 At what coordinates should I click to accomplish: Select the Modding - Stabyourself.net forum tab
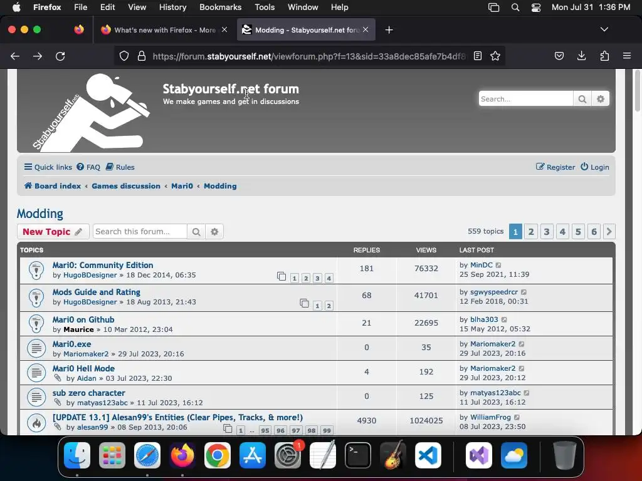(x=306, y=30)
